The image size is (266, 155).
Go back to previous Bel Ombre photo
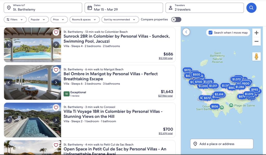(9, 82)
